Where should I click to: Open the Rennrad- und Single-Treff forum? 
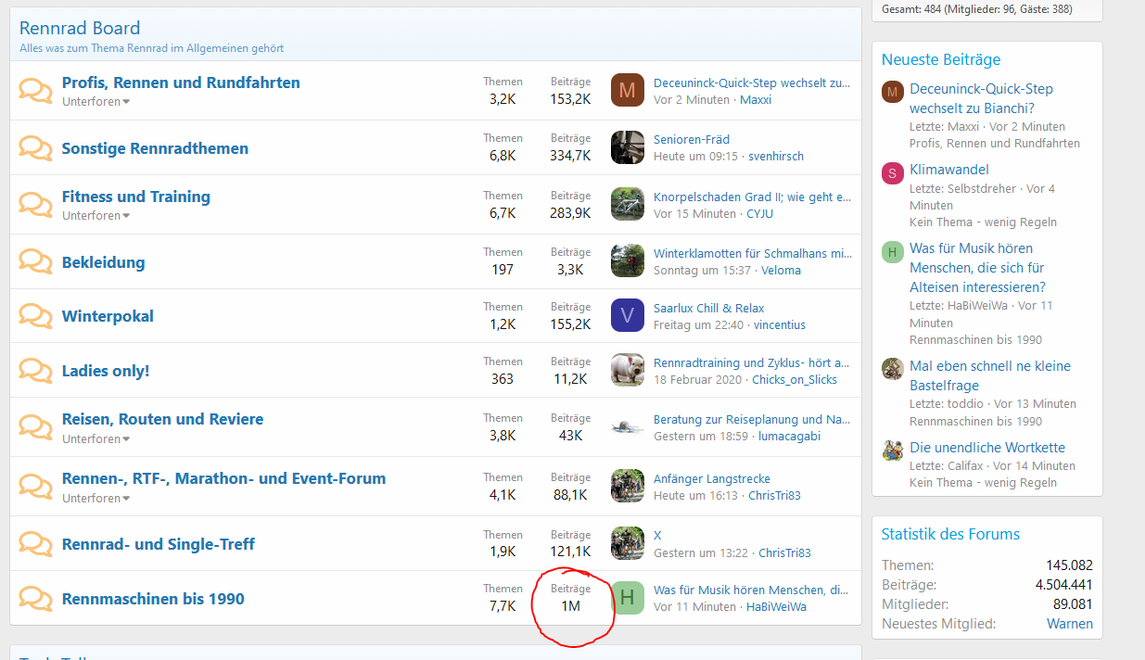(x=158, y=544)
